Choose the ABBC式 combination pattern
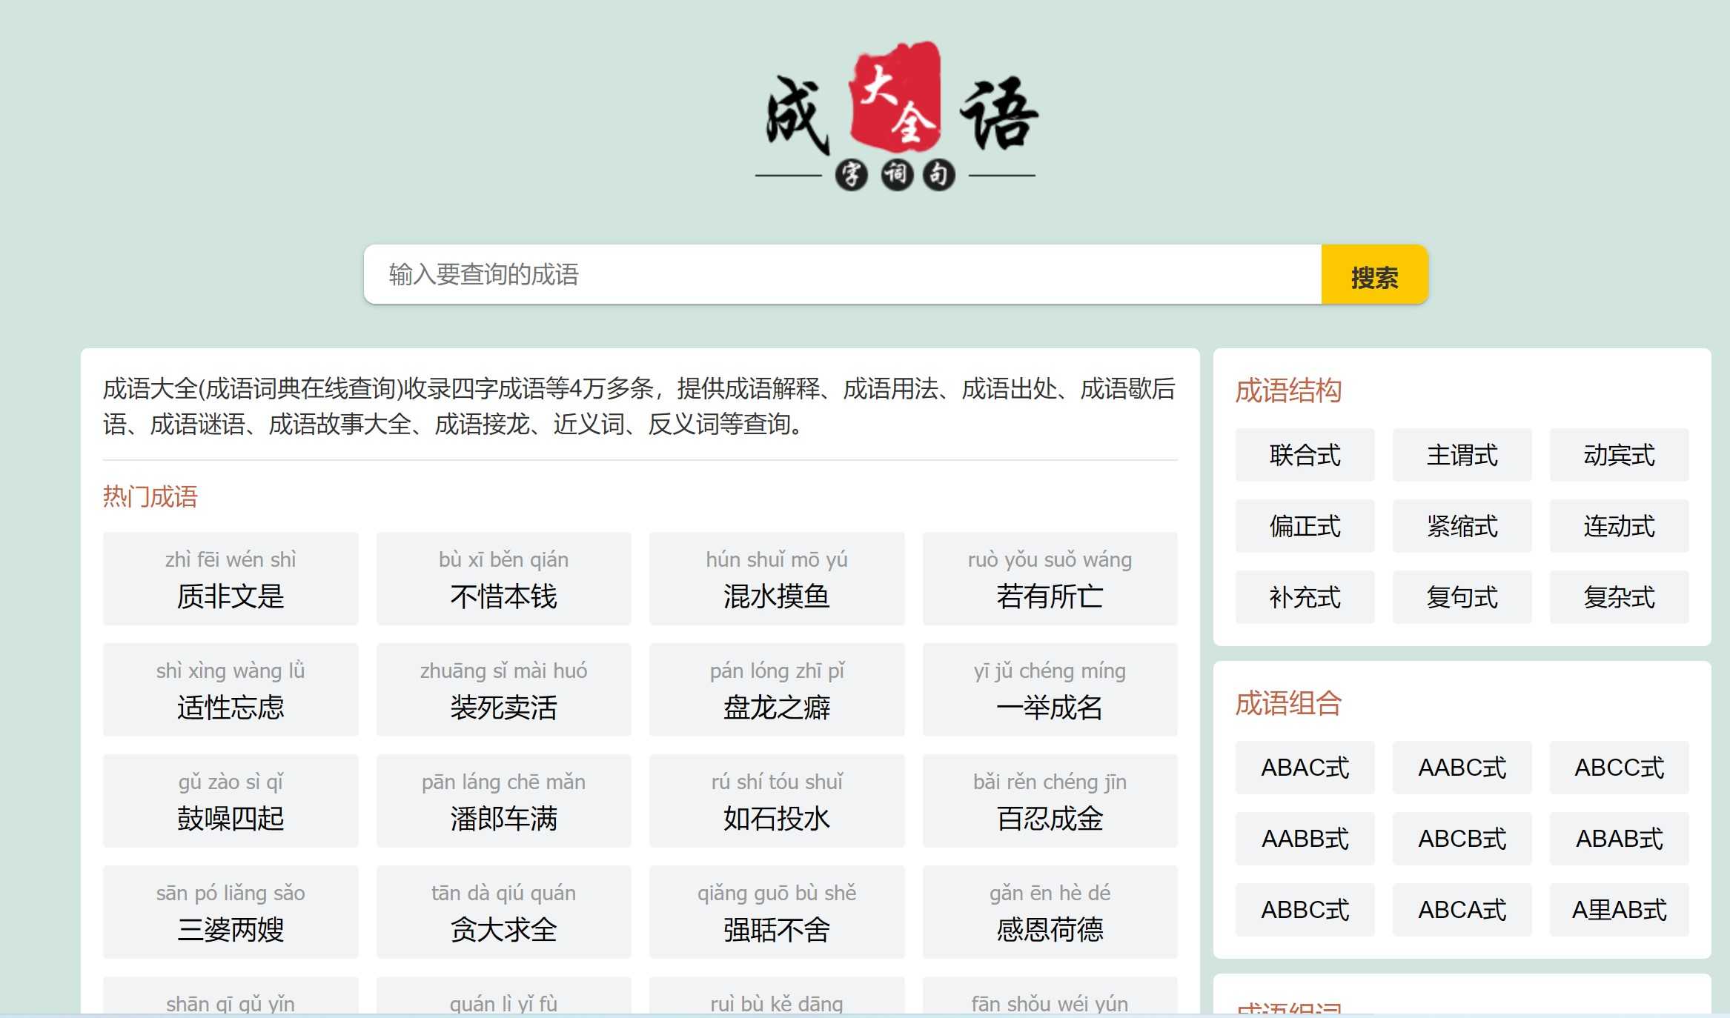The width and height of the screenshot is (1730, 1018). pyautogui.click(x=1305, y=910)
